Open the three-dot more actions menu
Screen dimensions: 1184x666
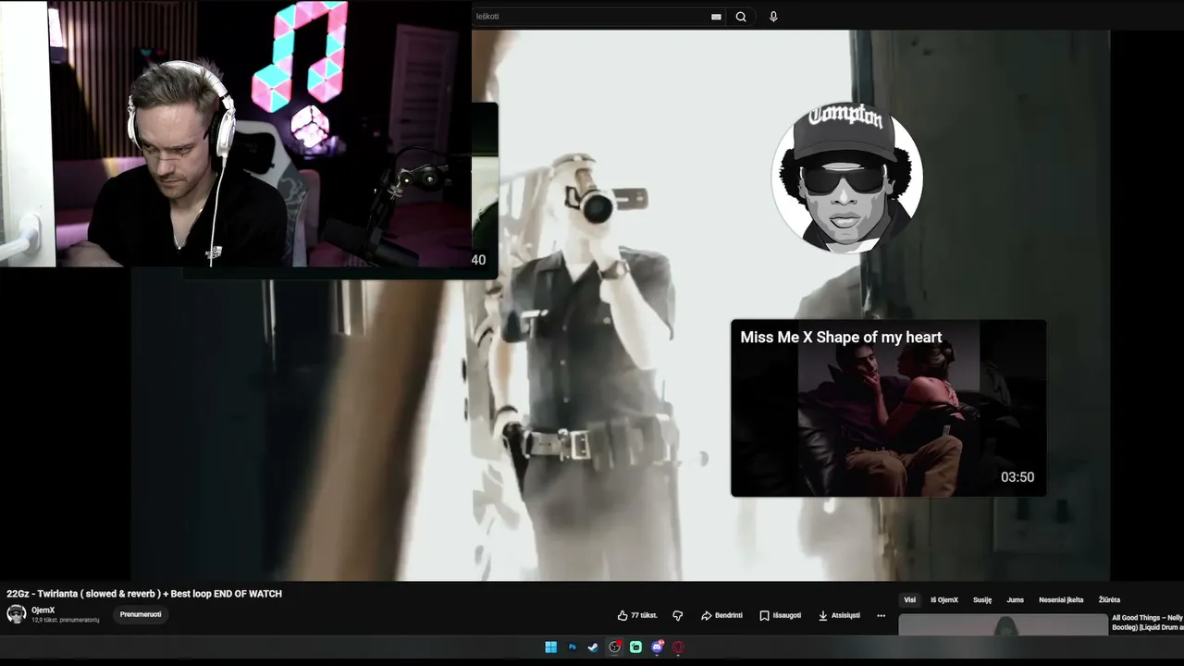(x=881, y=615)
